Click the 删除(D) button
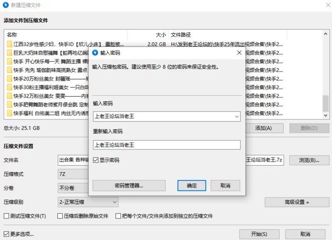Screen dimensions: 332x240 [309, 128]
